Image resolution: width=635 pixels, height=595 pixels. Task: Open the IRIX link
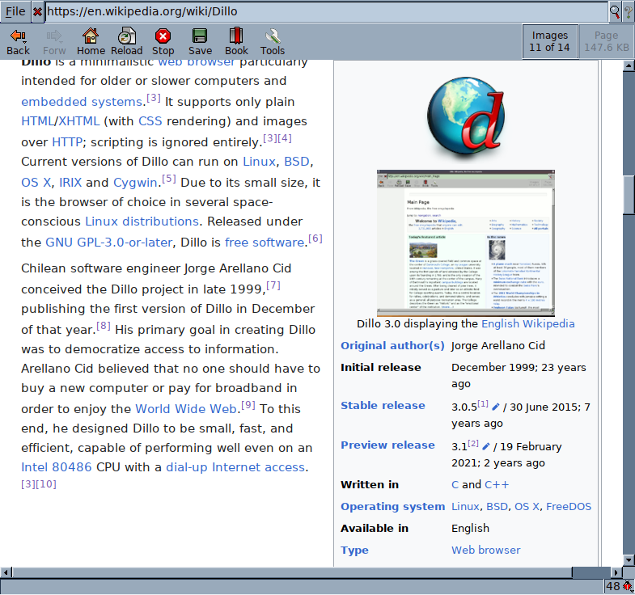(70, 183)
